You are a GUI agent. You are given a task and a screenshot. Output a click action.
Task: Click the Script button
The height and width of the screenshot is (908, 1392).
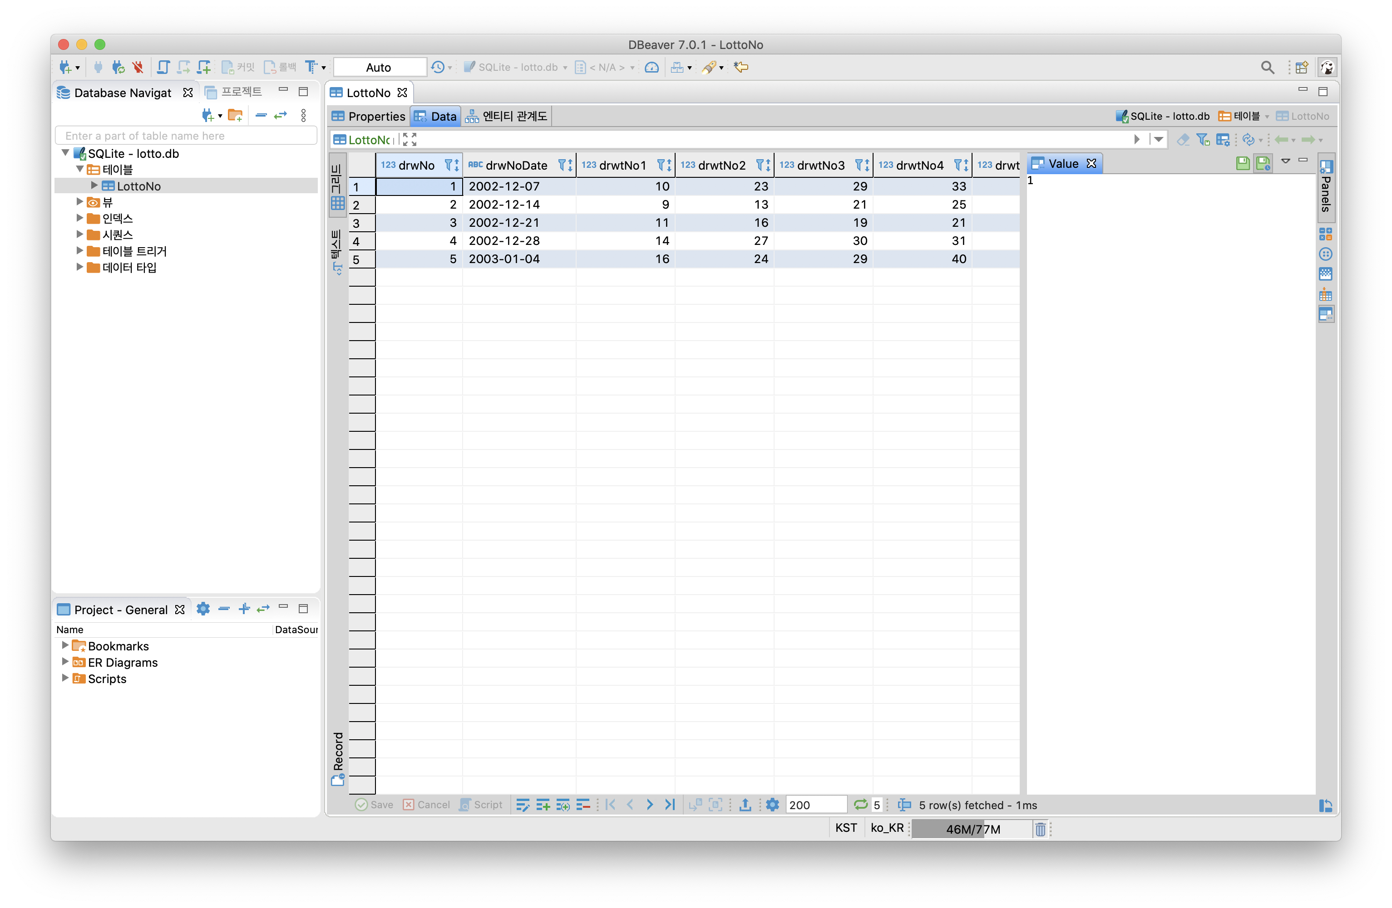(481, 805)
